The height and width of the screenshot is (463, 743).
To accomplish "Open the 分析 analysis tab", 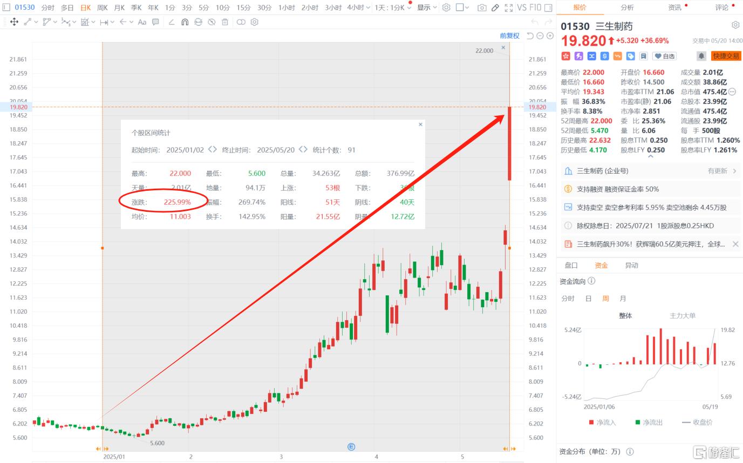I will (627, 8).
